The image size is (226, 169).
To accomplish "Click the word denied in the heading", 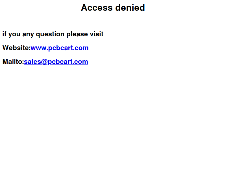I will coord(130,8).
